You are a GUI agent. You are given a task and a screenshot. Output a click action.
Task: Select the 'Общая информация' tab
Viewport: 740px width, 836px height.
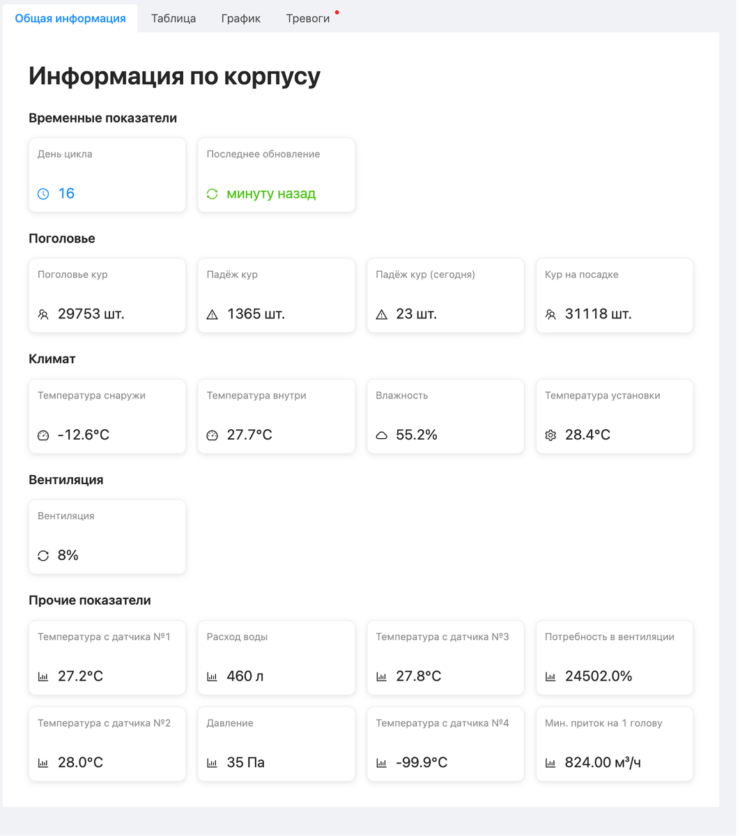coord(70,19)
